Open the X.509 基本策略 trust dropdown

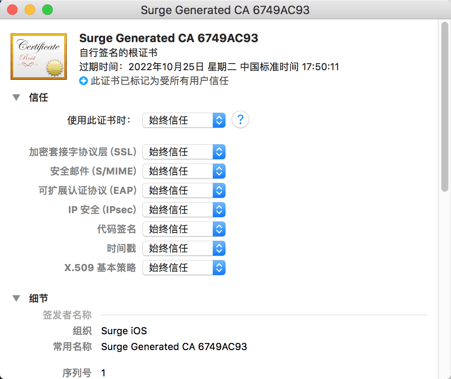[184, 268]
